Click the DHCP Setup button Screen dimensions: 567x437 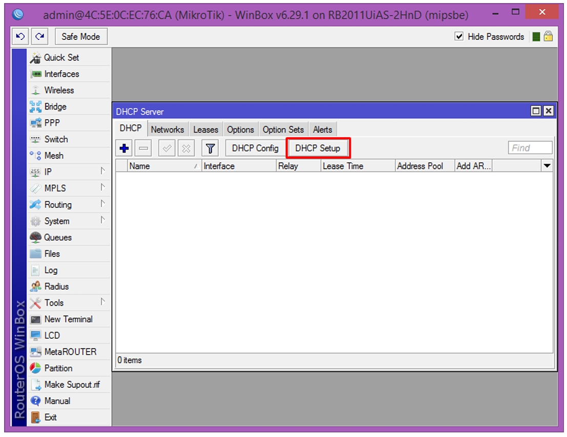[x=318, y=148]
